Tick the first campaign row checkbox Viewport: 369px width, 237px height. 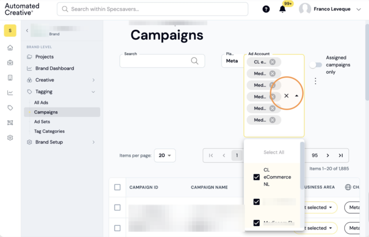117,207
